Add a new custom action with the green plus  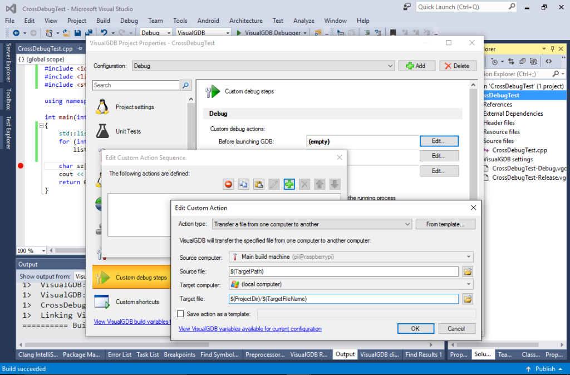[x=288, y=184]
